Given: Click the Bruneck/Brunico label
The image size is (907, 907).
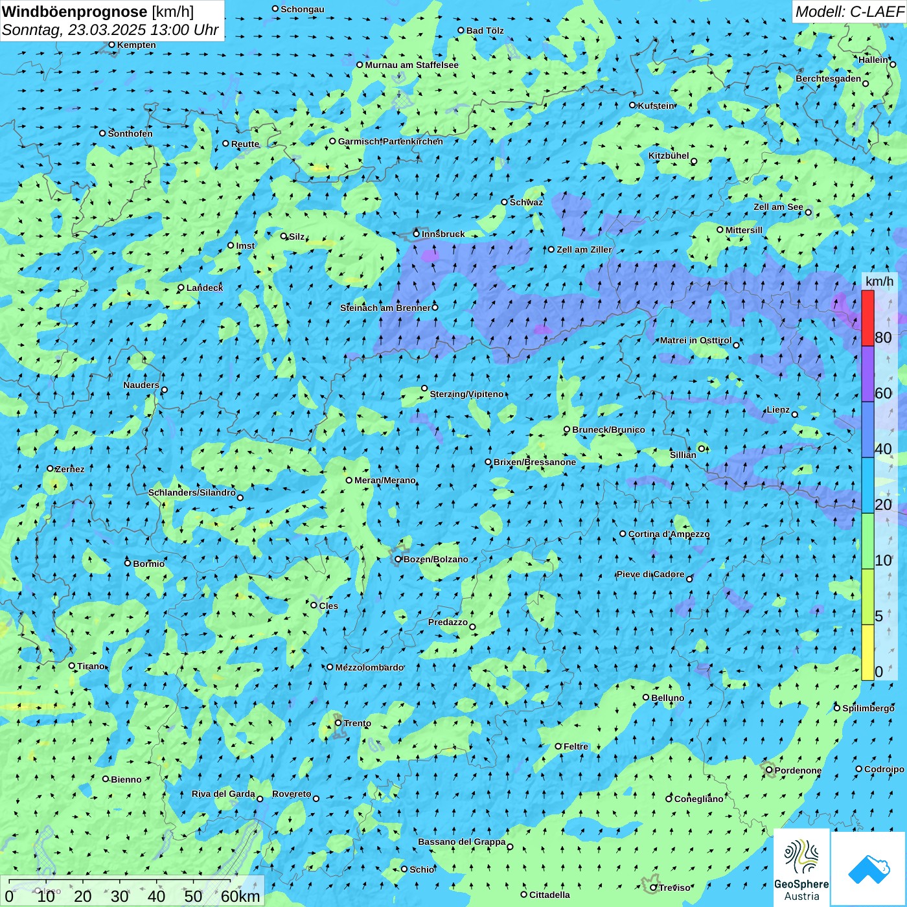Looking at the screenshot, I should tap(608, 430).
